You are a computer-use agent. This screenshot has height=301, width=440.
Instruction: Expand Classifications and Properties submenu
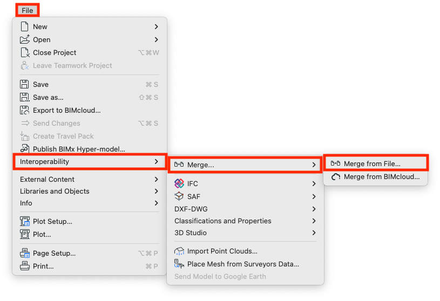(x=314, y=221)
